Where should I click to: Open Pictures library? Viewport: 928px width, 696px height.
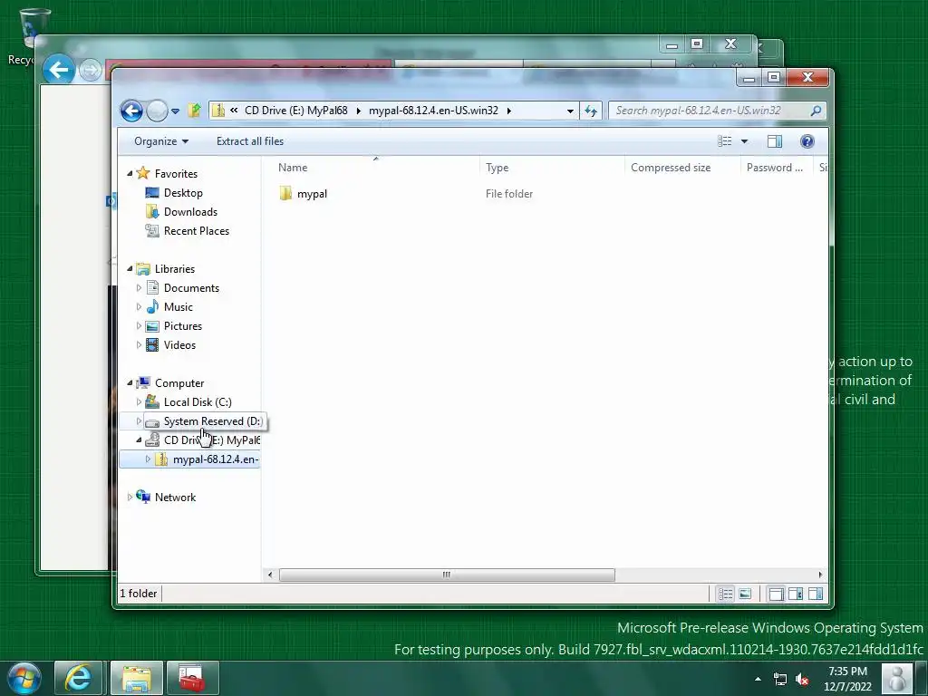click(x=183, y=325)
